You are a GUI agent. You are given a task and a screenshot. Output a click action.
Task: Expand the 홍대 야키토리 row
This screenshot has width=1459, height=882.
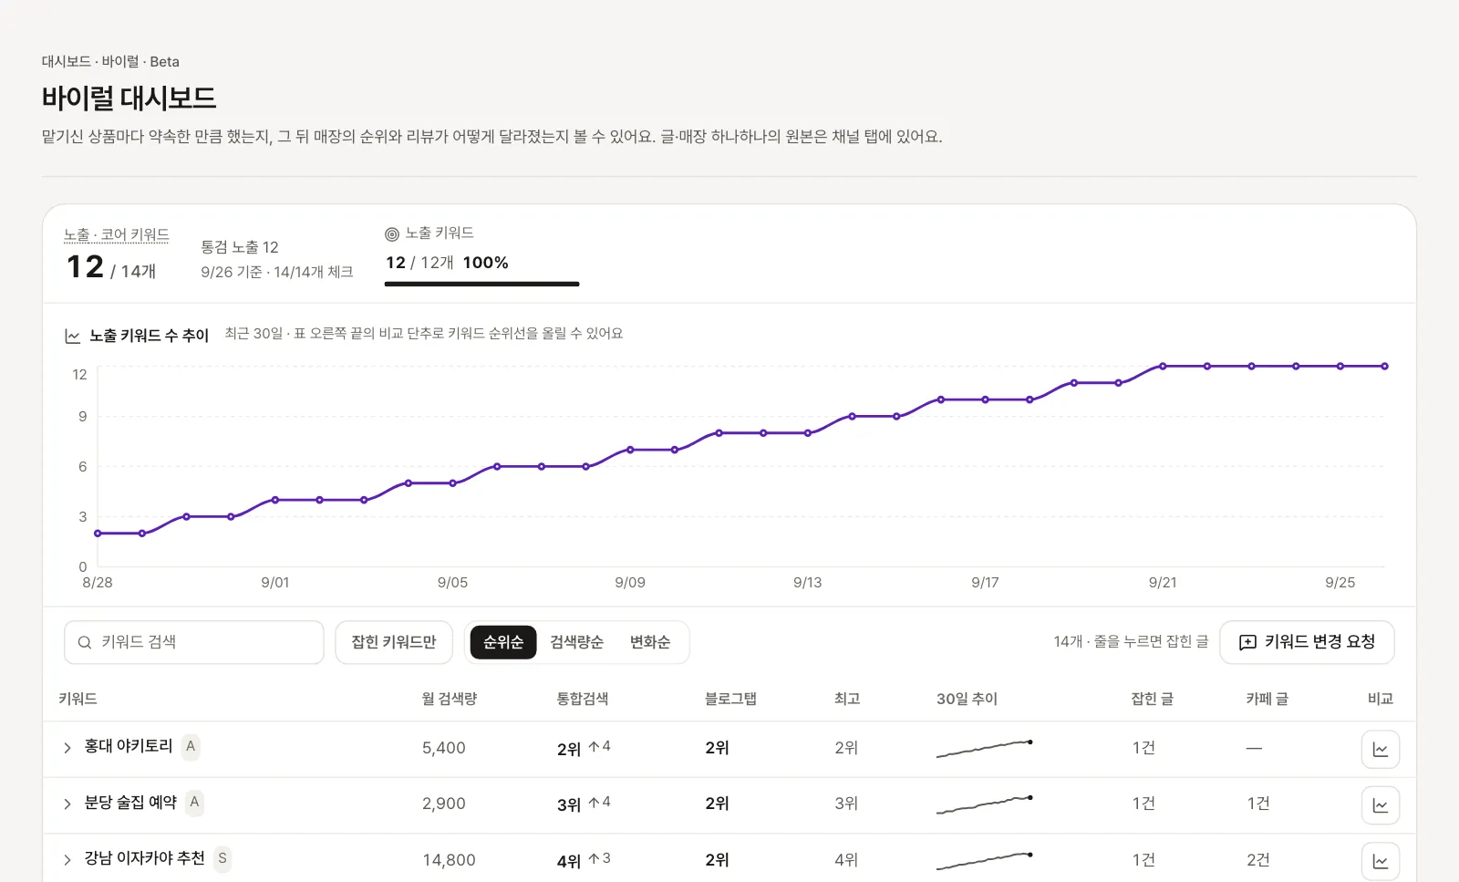(x=67, y=748)
